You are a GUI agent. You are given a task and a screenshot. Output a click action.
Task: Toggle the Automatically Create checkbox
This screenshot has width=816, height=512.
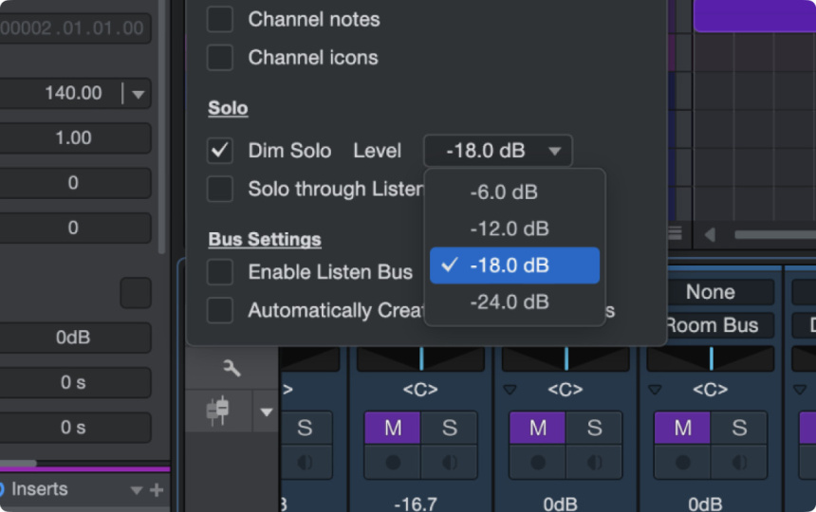click(219, 310)
